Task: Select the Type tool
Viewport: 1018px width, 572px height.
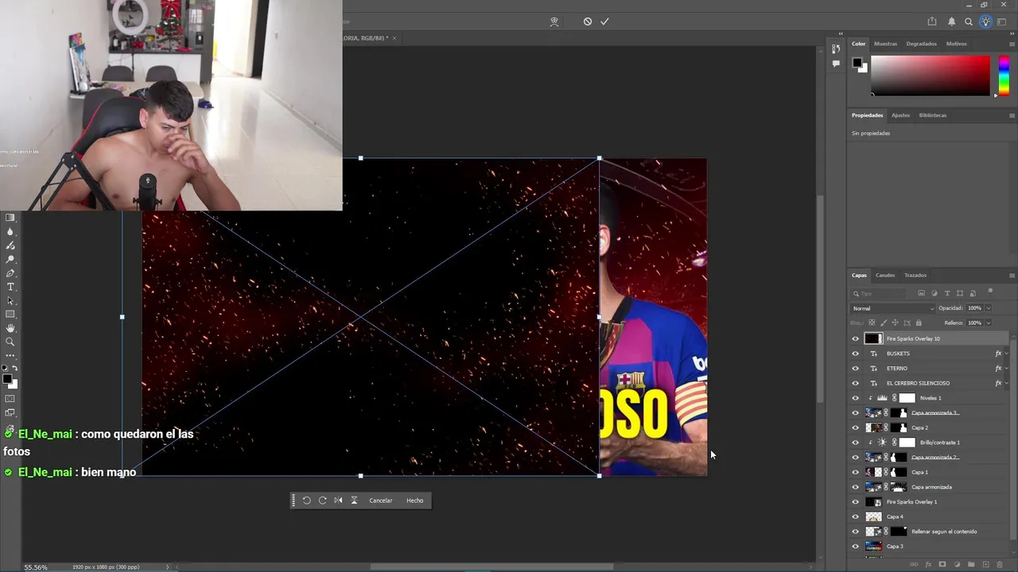Action: pos(10,287)
